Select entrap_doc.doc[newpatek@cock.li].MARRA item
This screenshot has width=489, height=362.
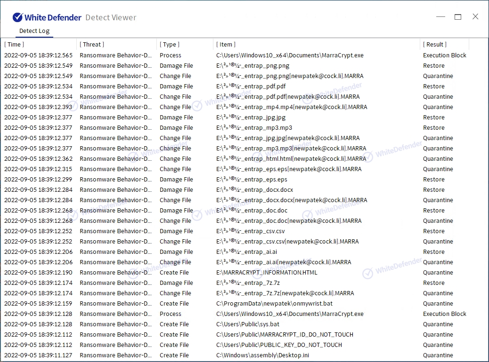pyautogui.click(x=289, y=220)
